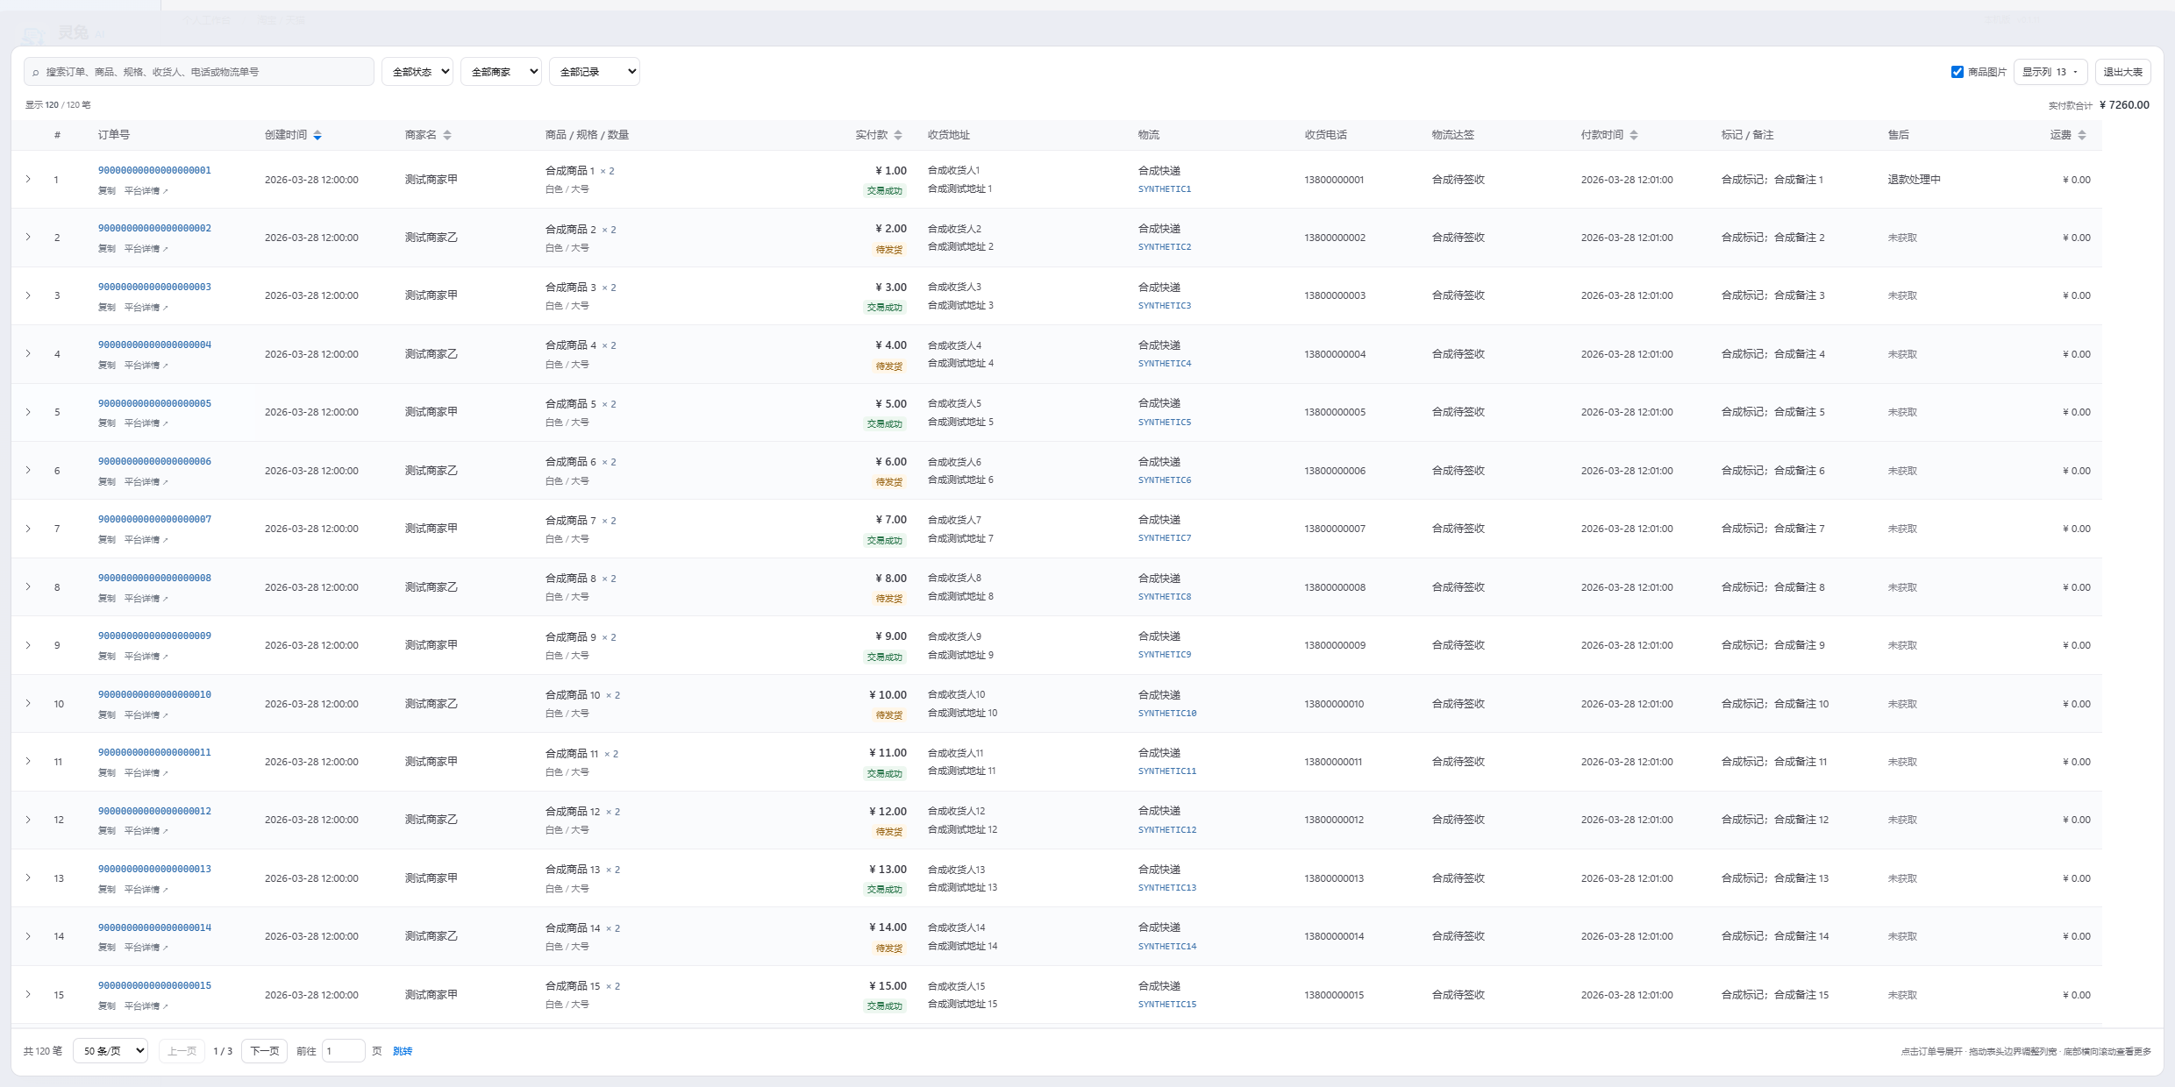The image size is (2175, 1087).
Task: Click 退出大表 button
Action: click(2122, 72)
